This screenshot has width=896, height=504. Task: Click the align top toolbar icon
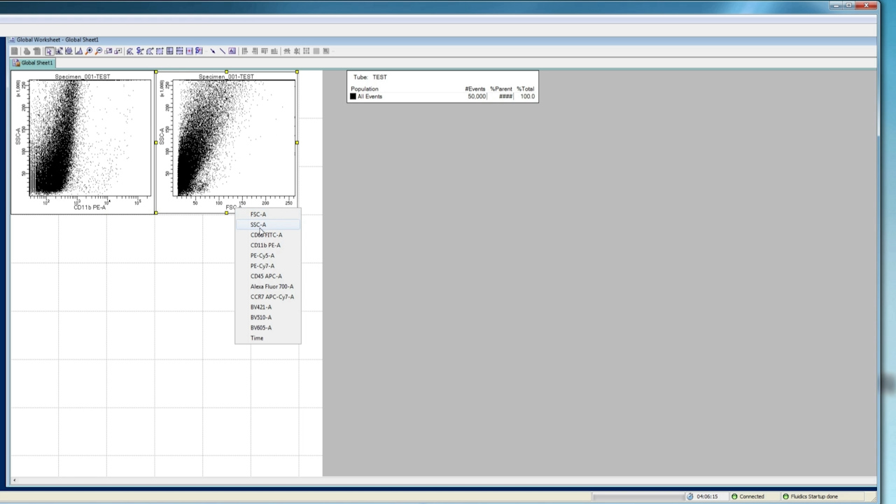click(x=265, y=51)
